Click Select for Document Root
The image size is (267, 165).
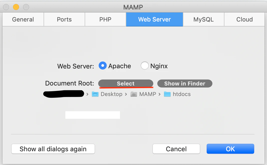(x=126, y=83)
